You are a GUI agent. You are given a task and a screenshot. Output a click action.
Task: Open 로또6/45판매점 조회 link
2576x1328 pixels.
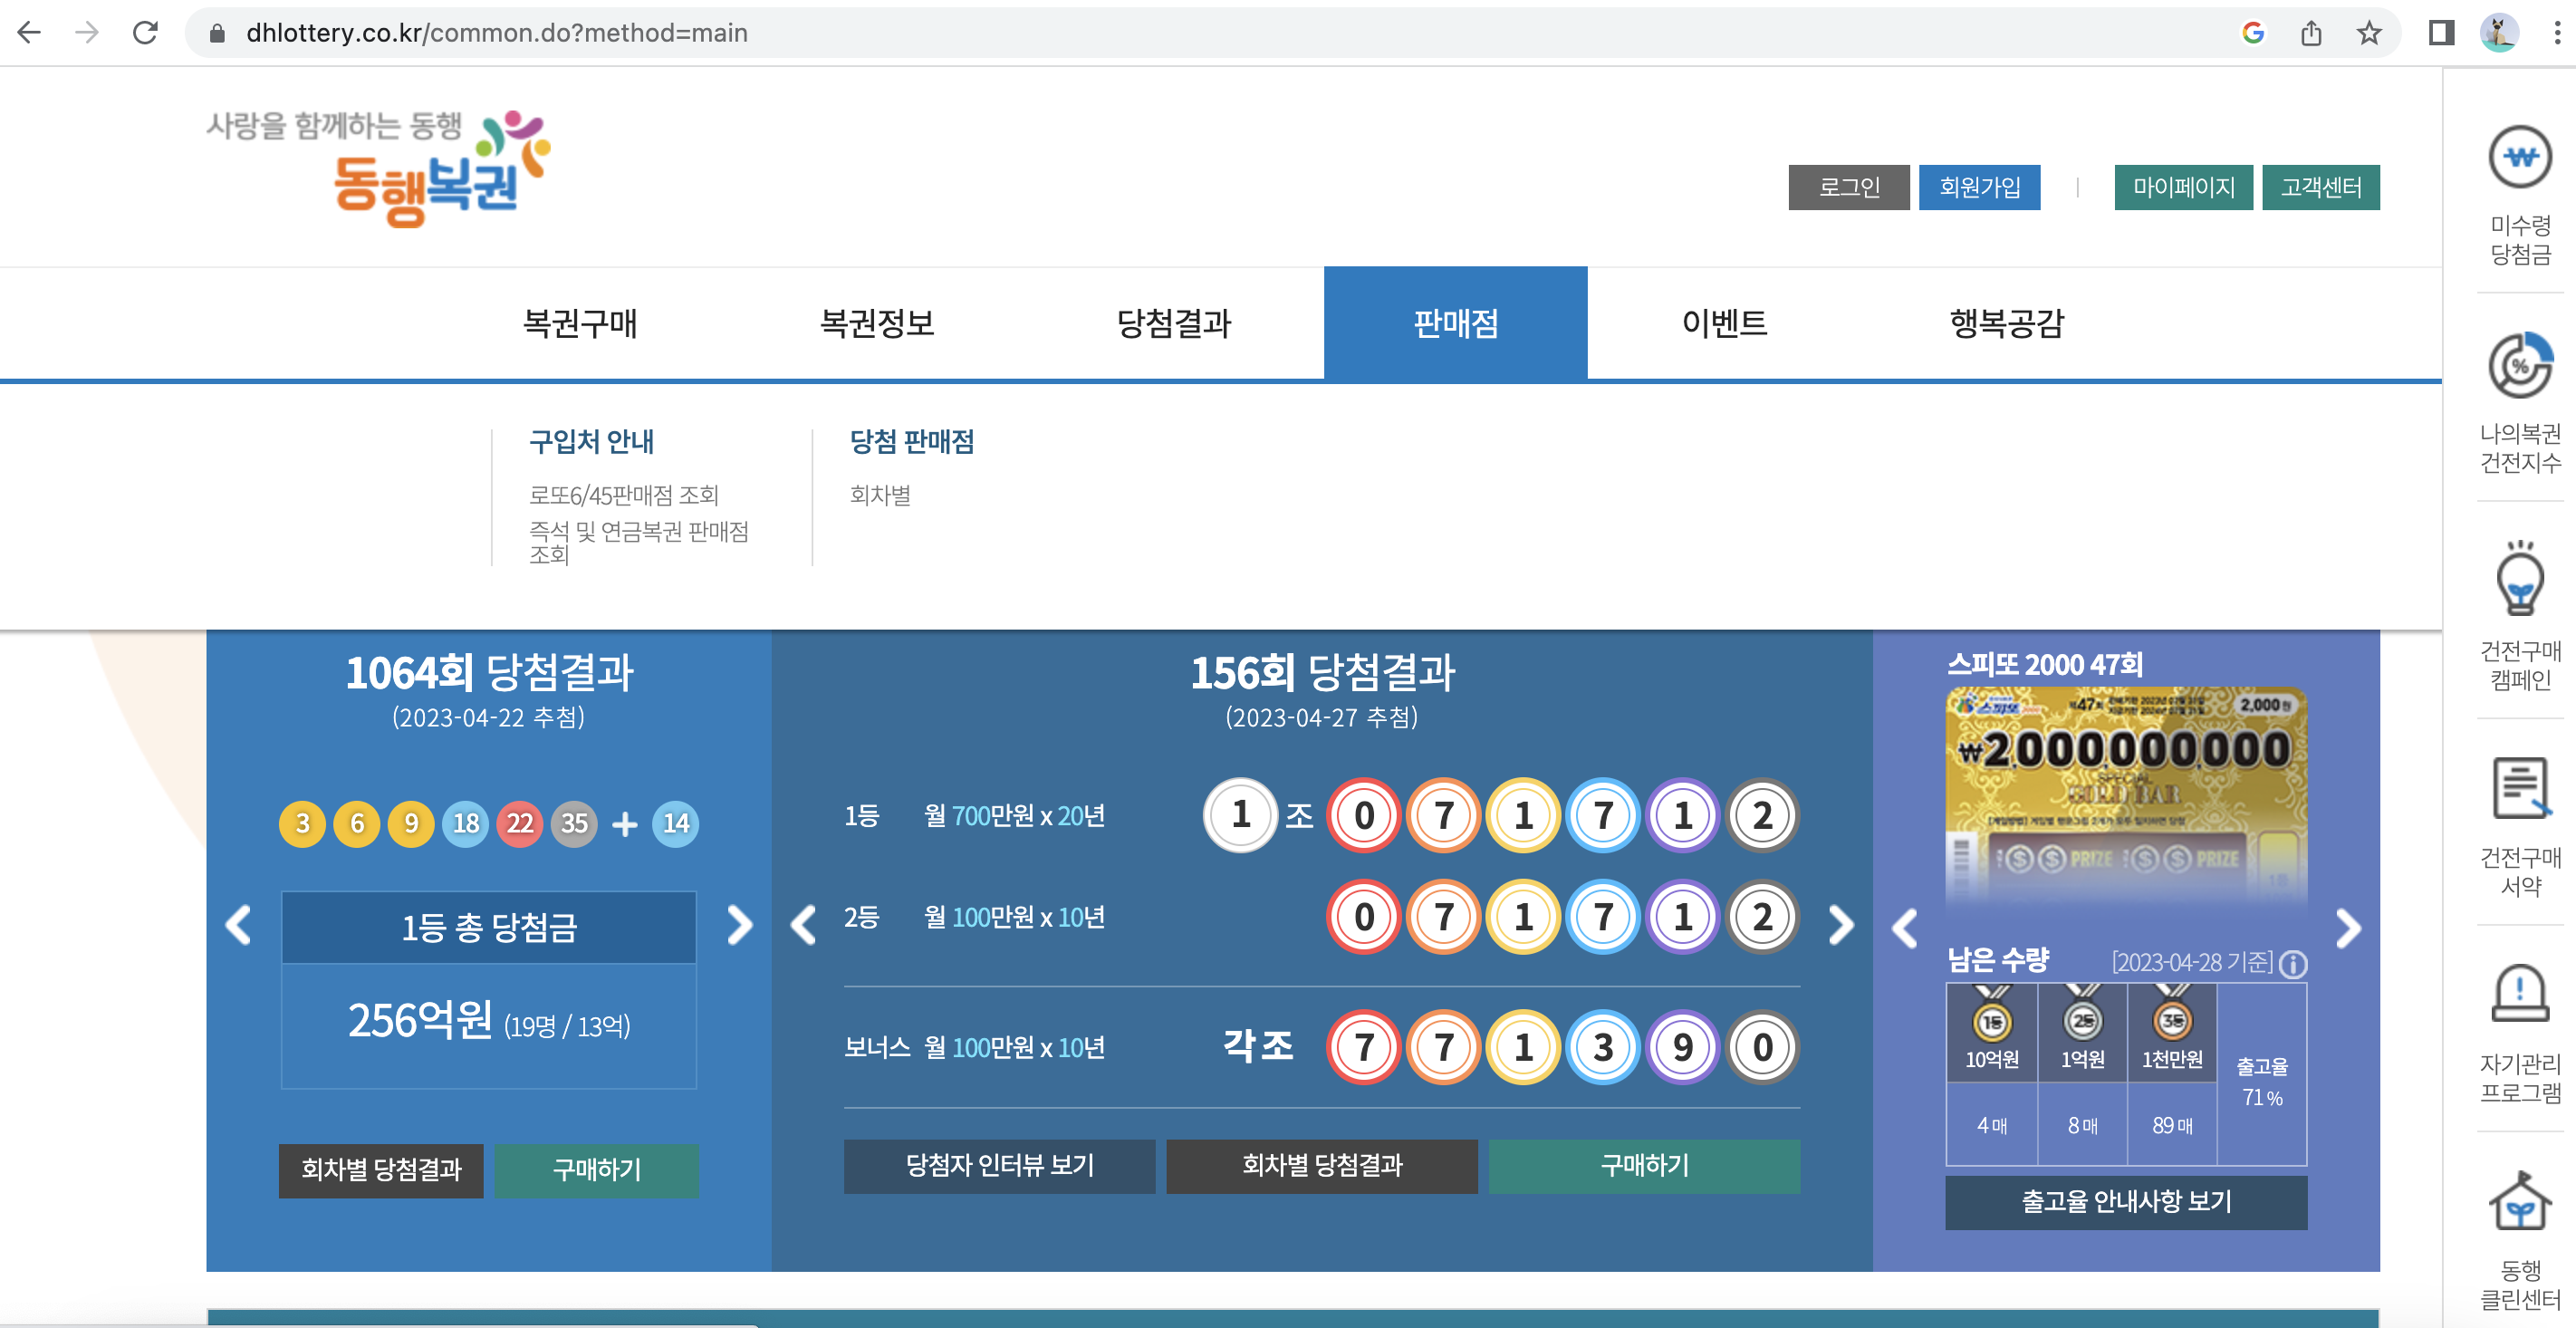[624, 495]
